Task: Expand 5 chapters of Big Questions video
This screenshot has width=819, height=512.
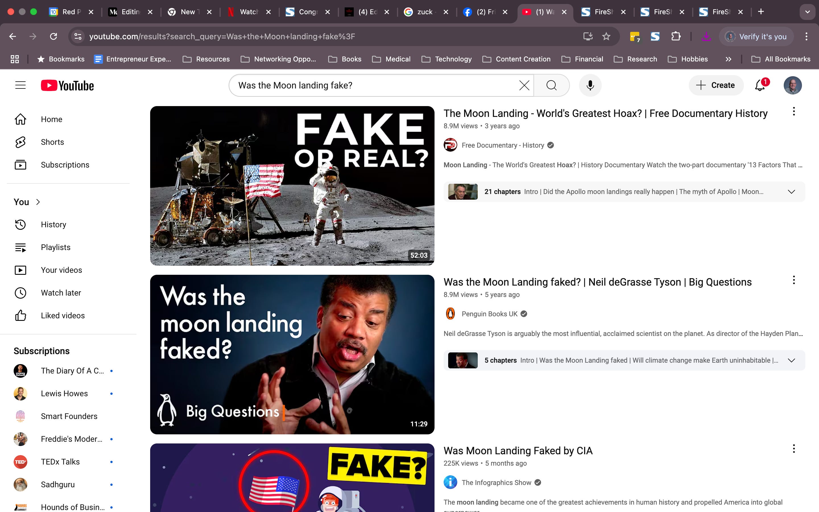Action: pyautogui.click(x=791, y=360)
